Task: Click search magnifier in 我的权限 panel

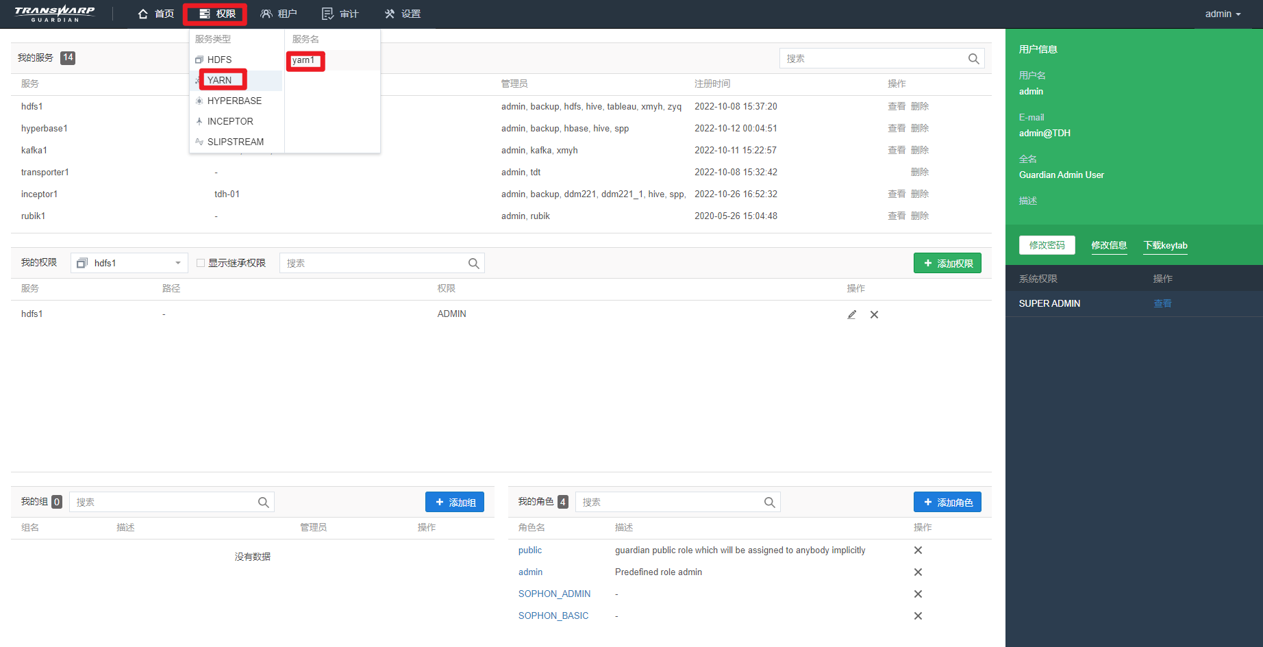Action: (x=473, y=264)
